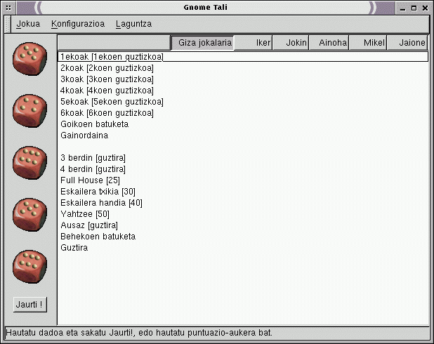This screenshot has width=434, height=344.
Task: Select the 4 berdin [guztira] row
Action: (x=243, y=169)
